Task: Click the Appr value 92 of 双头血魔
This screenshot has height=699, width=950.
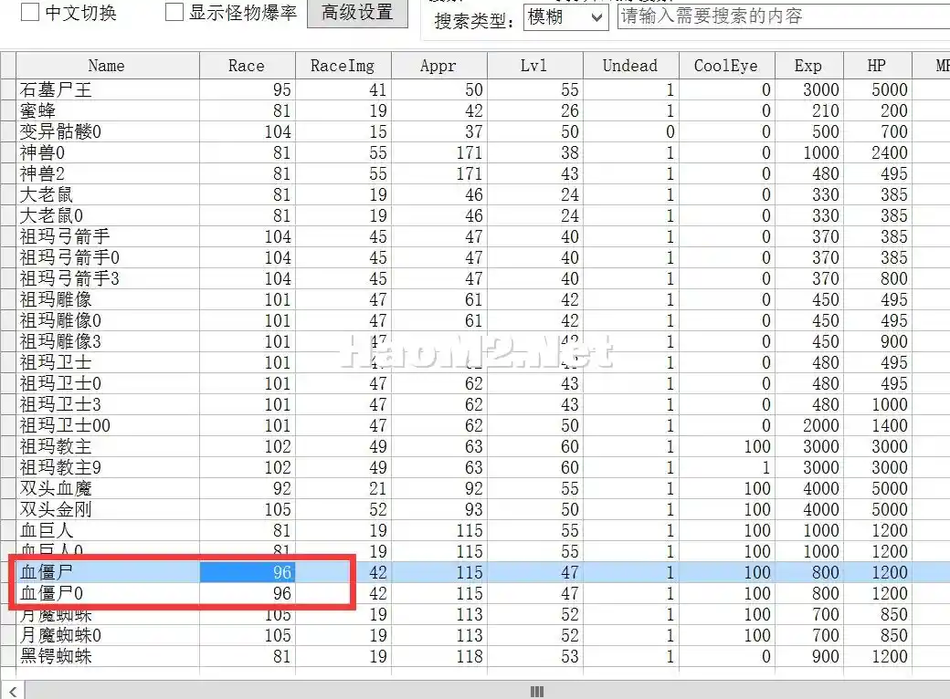Action: (438, 488)
